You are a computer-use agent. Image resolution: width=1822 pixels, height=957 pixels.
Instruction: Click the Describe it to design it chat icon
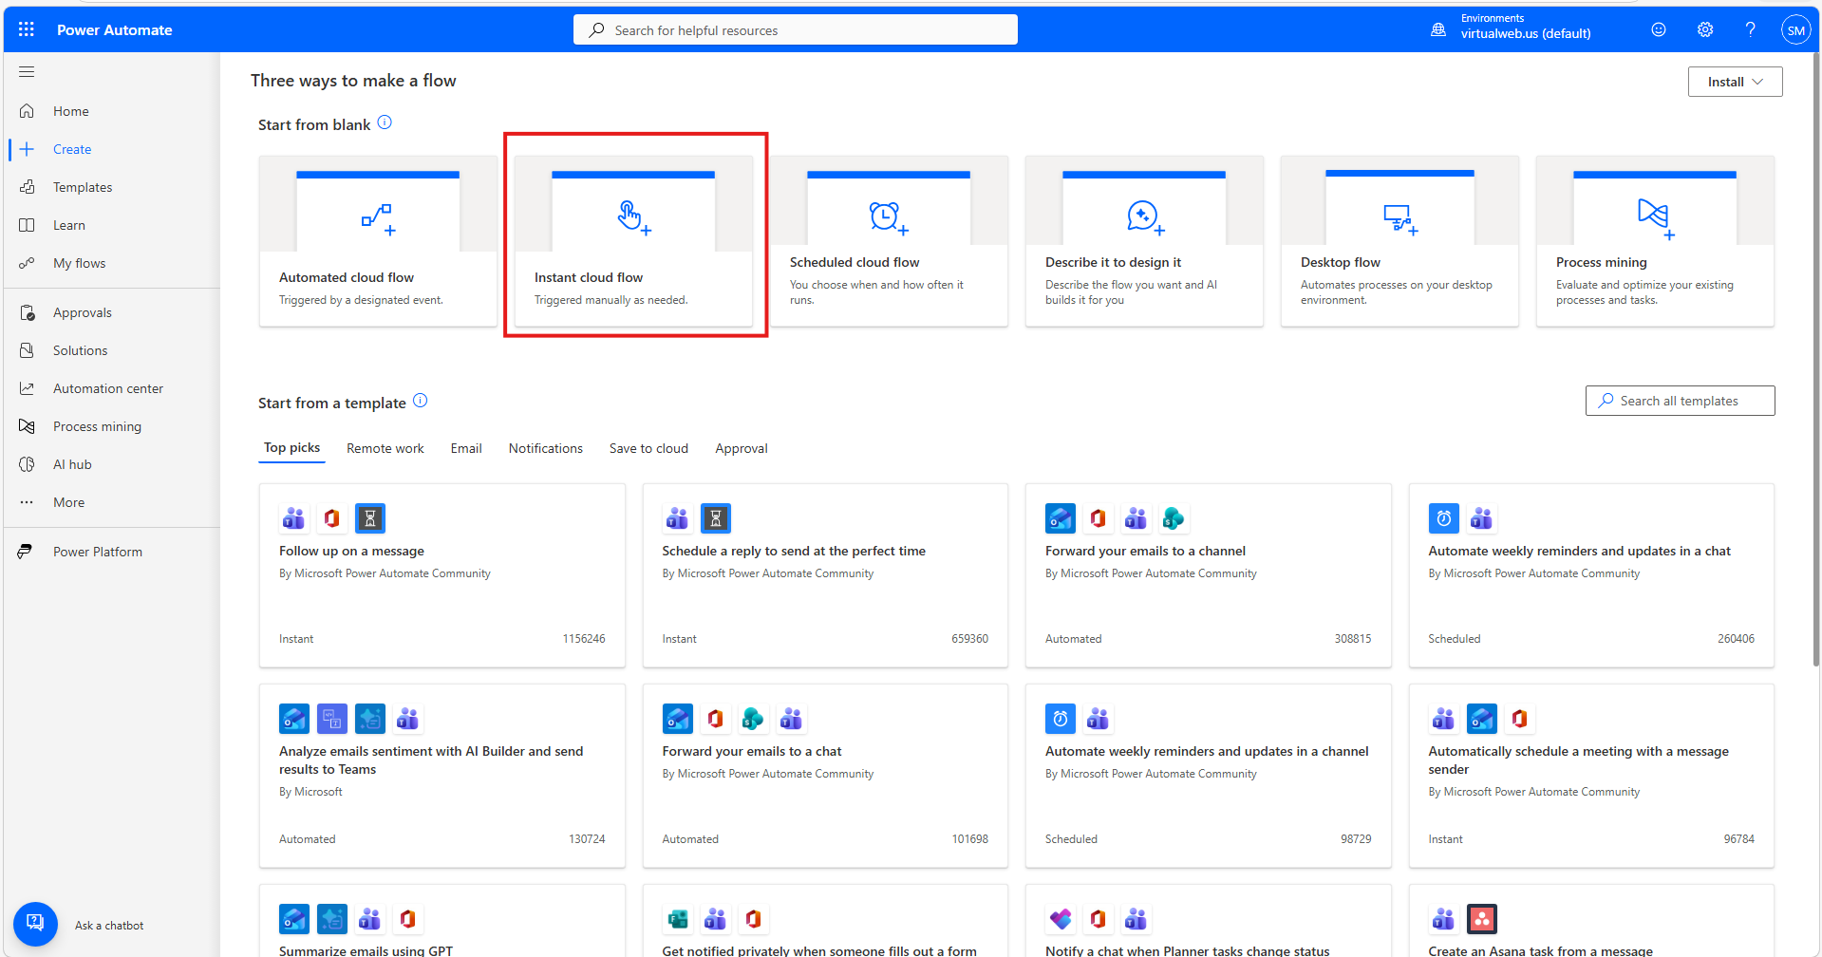click(1145, 217)
